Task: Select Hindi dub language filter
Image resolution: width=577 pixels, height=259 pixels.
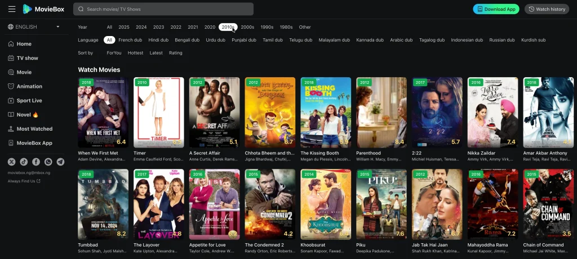Action: (158, 40)
